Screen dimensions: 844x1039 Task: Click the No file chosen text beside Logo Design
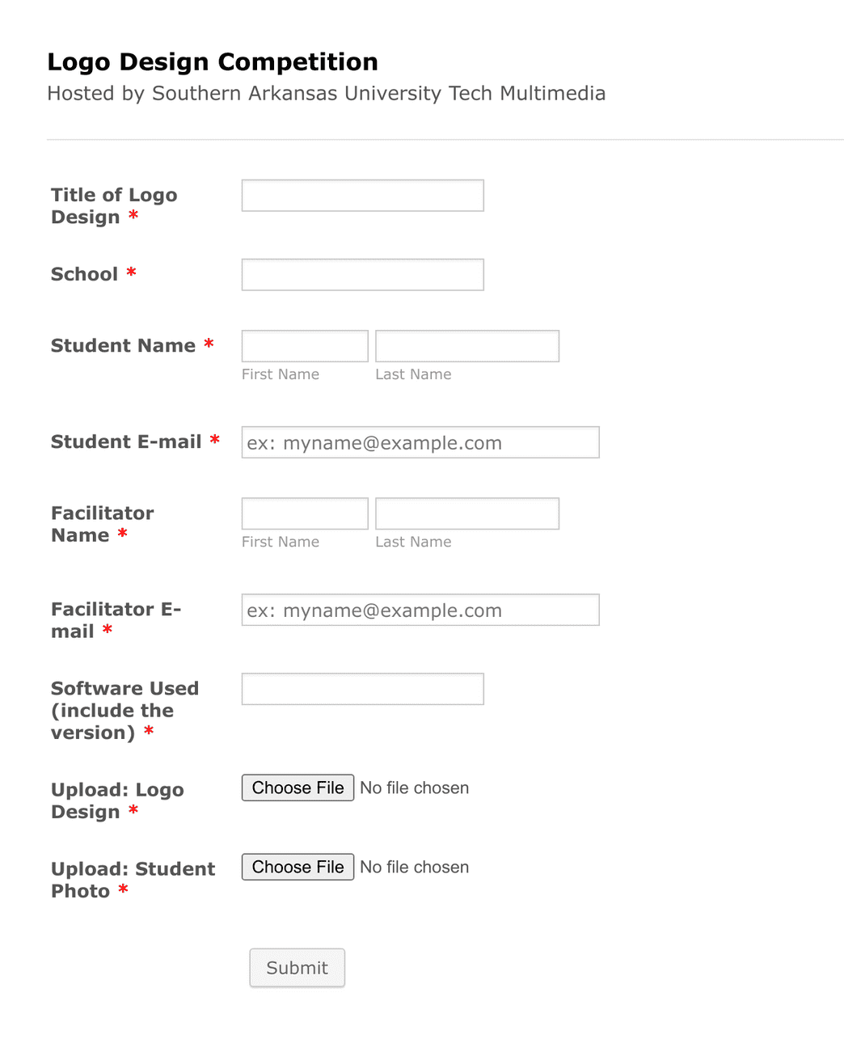point(414,788)
